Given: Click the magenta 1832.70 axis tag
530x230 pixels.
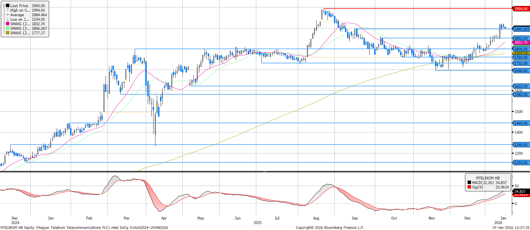Looking at the screenshot, I should pyautogui.click(x=521, y=43).
